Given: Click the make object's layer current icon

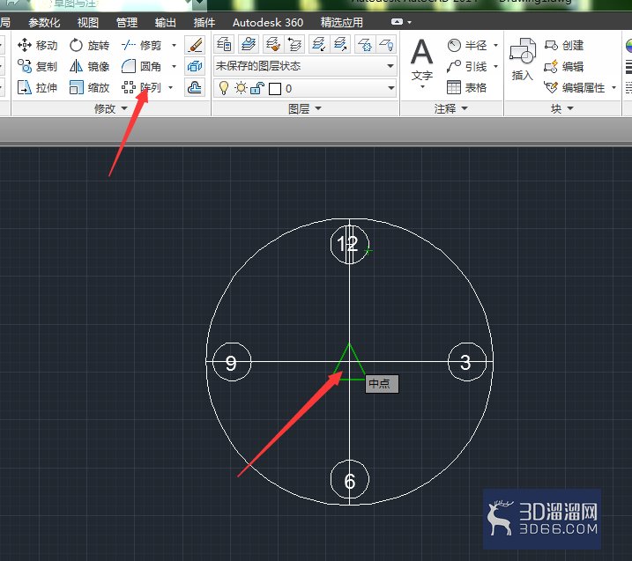Looking at the screenshot, I should [x=249, y=44].
